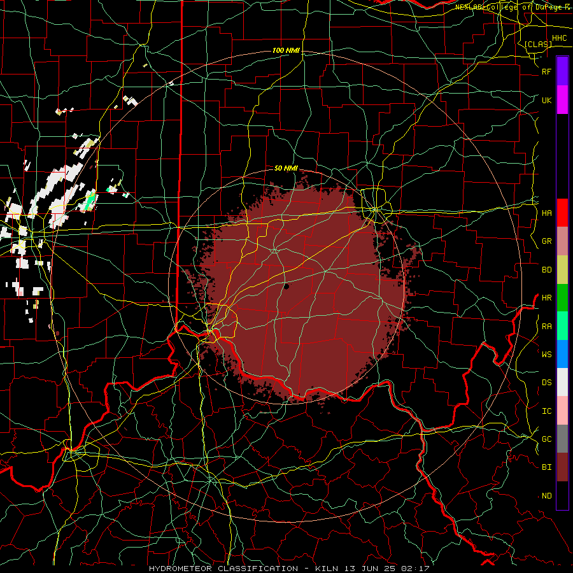
Task: Click the HR green legend swatch
Action: click(562, 298)
